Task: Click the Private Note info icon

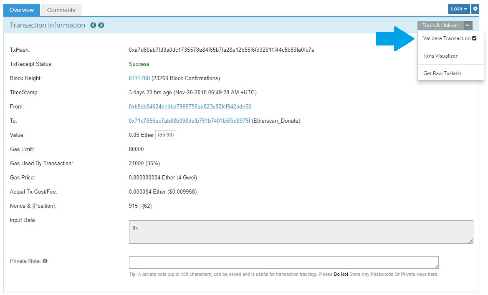Action: (x=44, y=261)
